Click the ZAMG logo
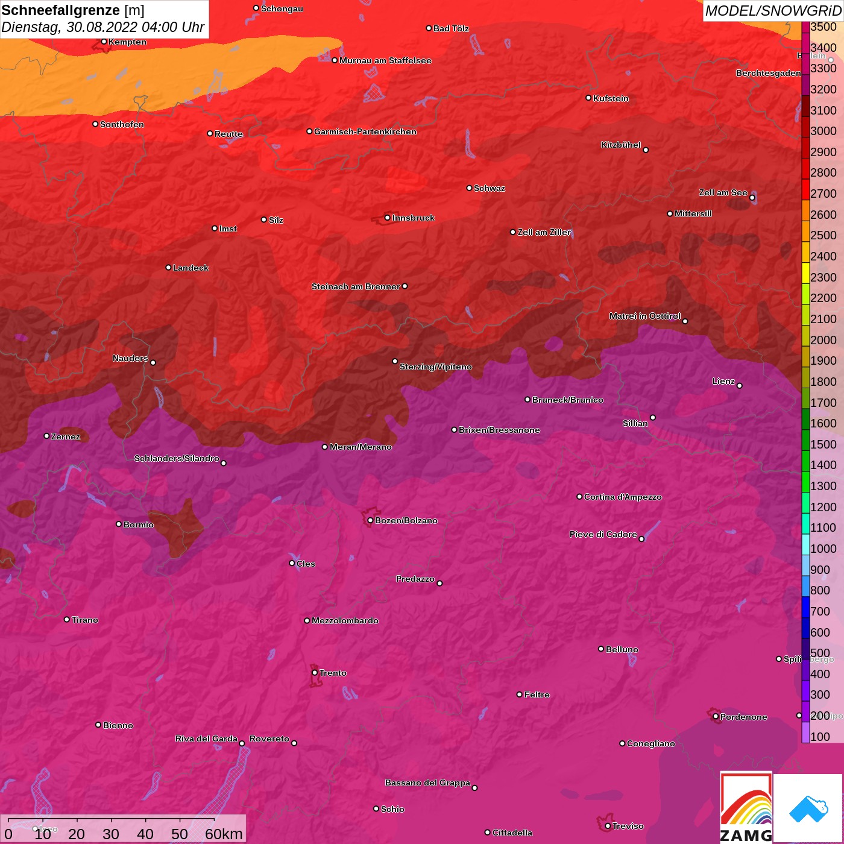The width and height of the screenshot is (844, 844). tap(746, 807)
